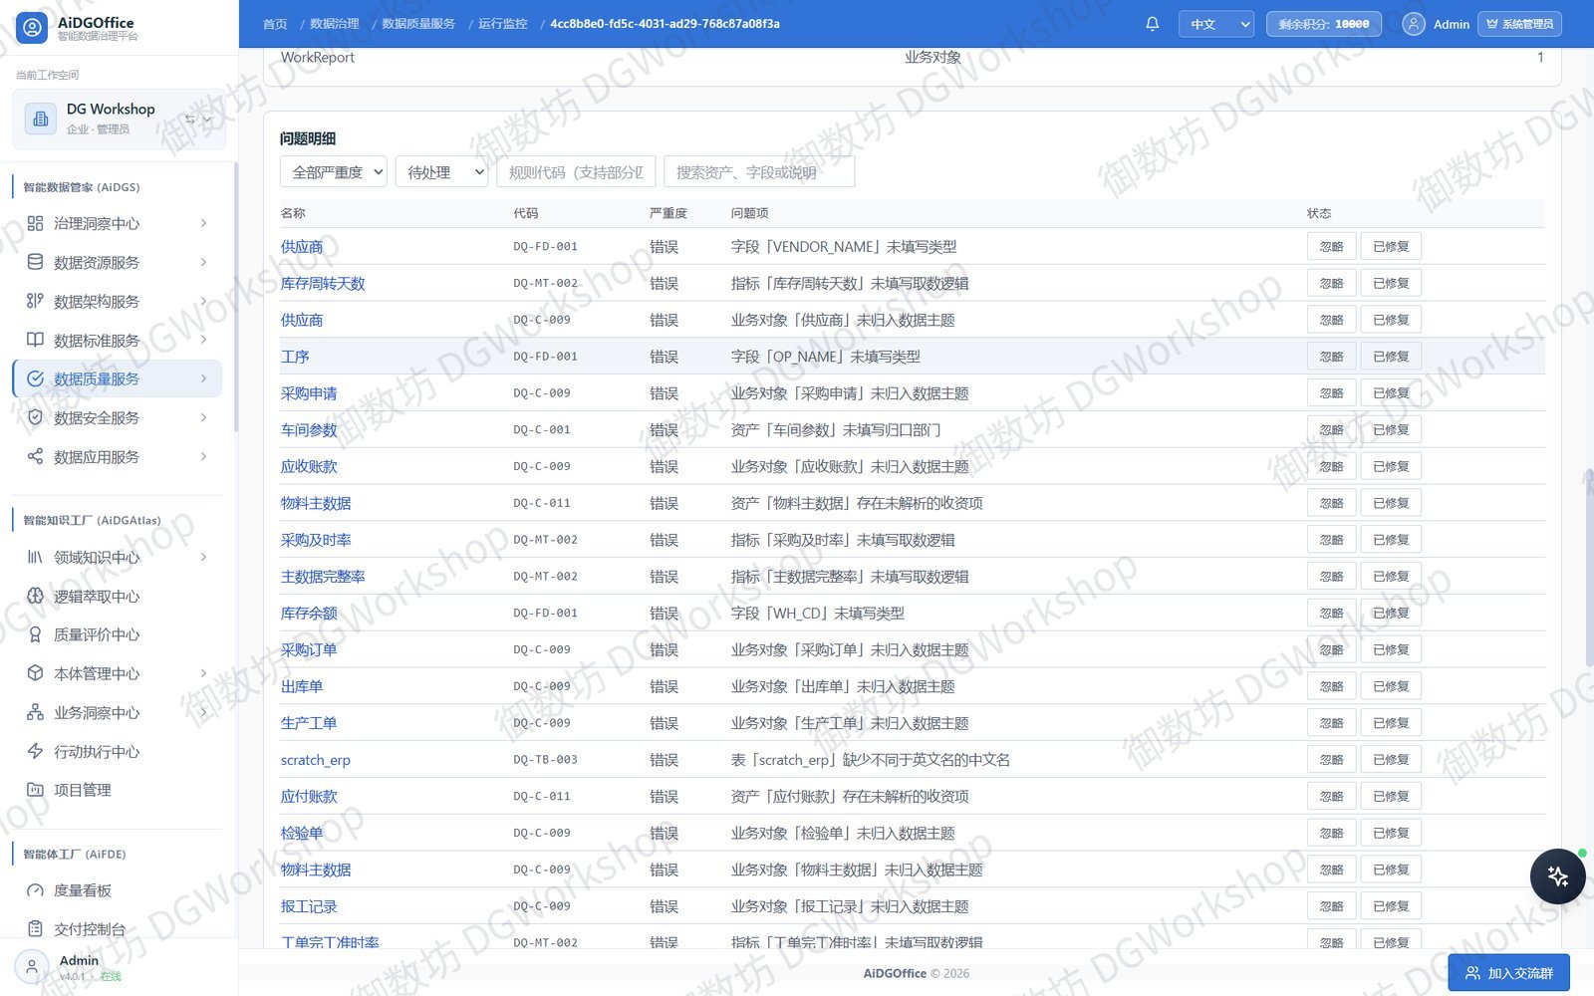Click the 数据资源服务 database icon

tap(35, 262)
